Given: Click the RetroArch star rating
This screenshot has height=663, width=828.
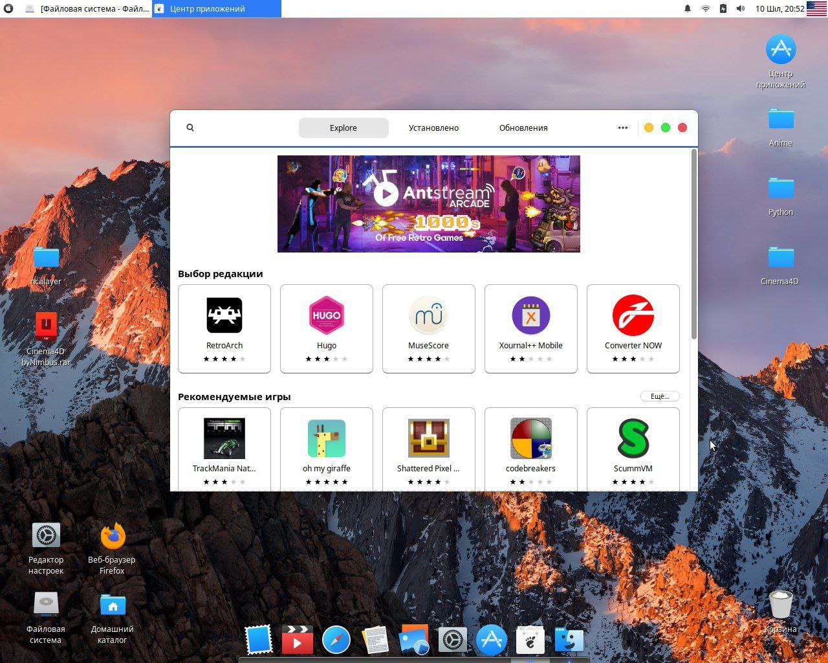Looking at the screenshot, I should (x=224, y=359).
